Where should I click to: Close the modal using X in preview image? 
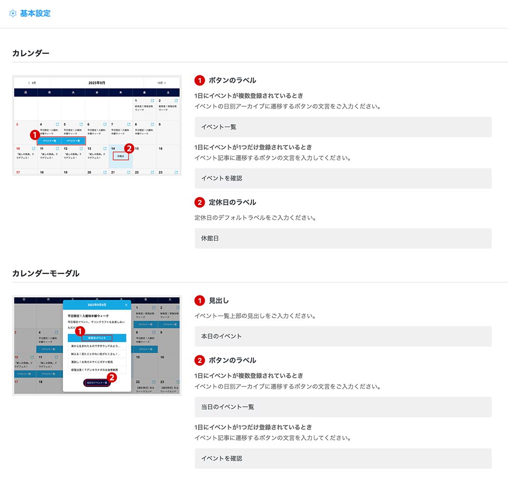[126, 305]
